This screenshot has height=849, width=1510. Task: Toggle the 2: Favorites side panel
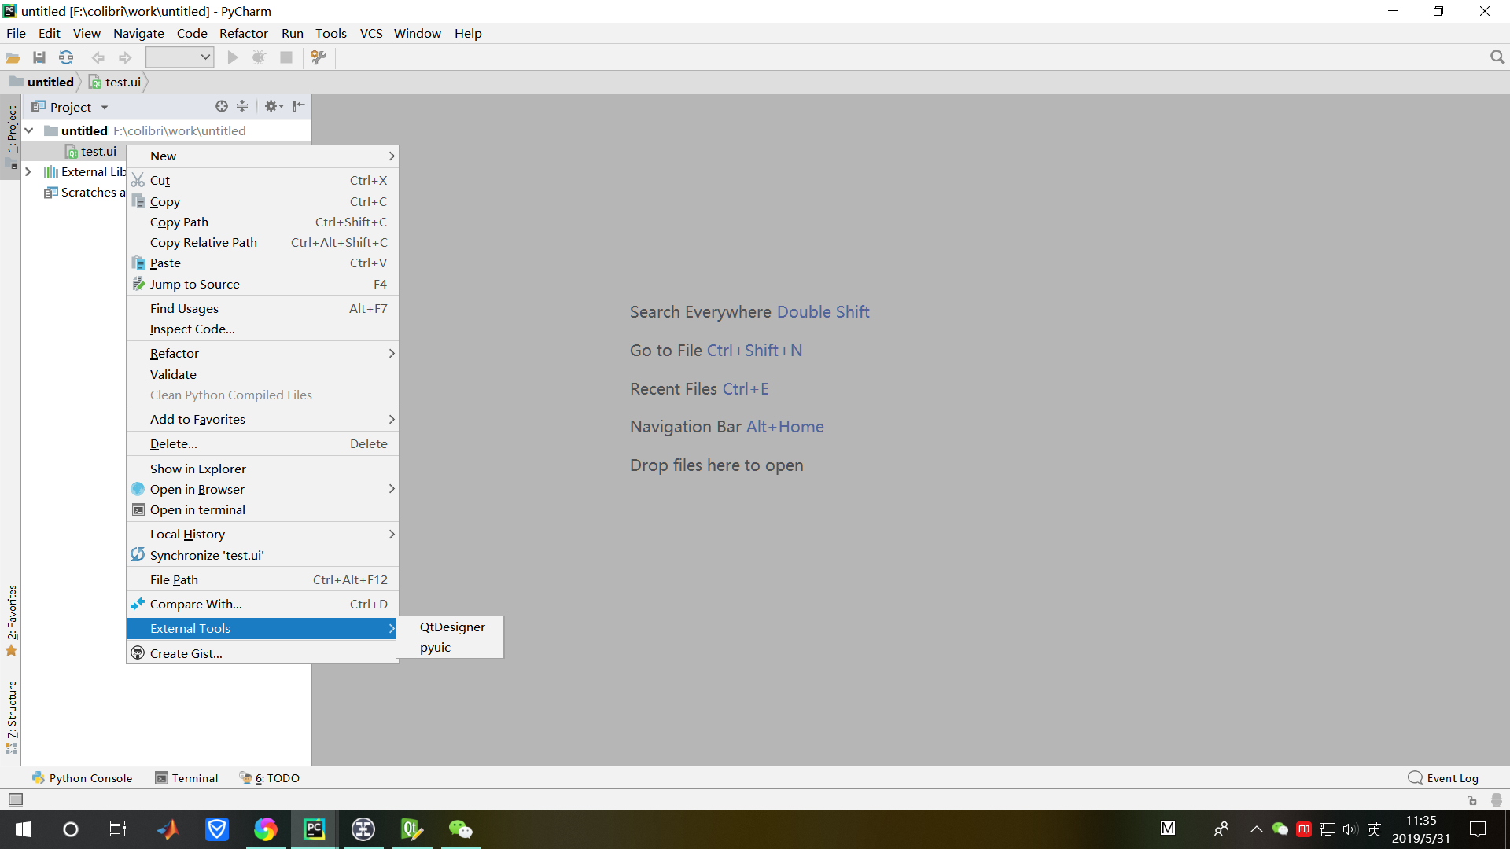(12, 619)
